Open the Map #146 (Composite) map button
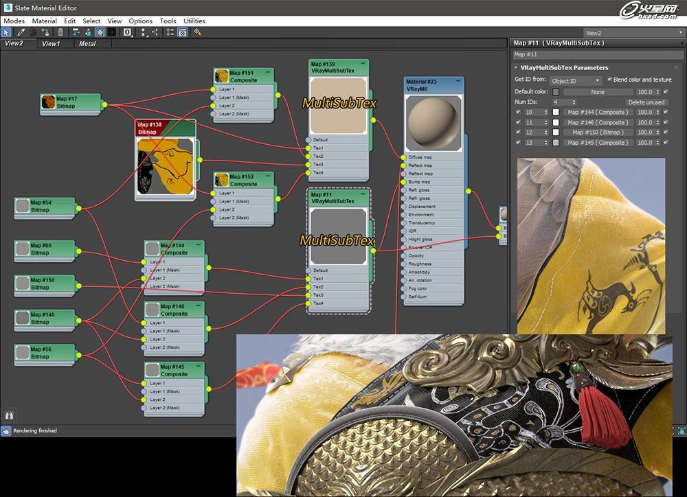The width and height of the screenshot is (687, 497). click(598, 123)
